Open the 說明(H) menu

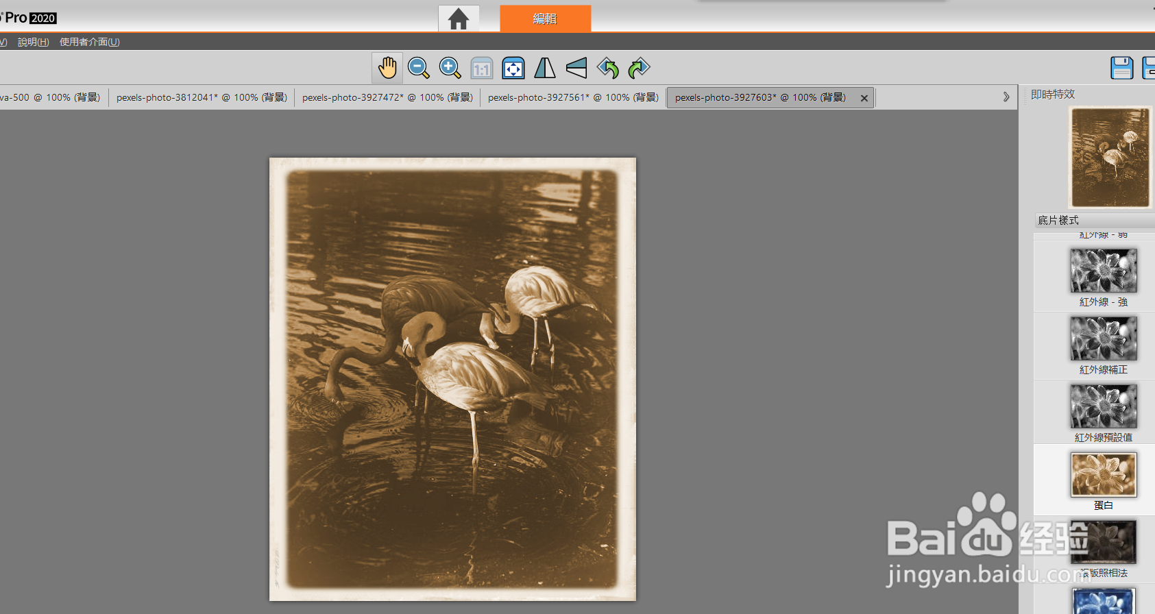tap(34, 42)
